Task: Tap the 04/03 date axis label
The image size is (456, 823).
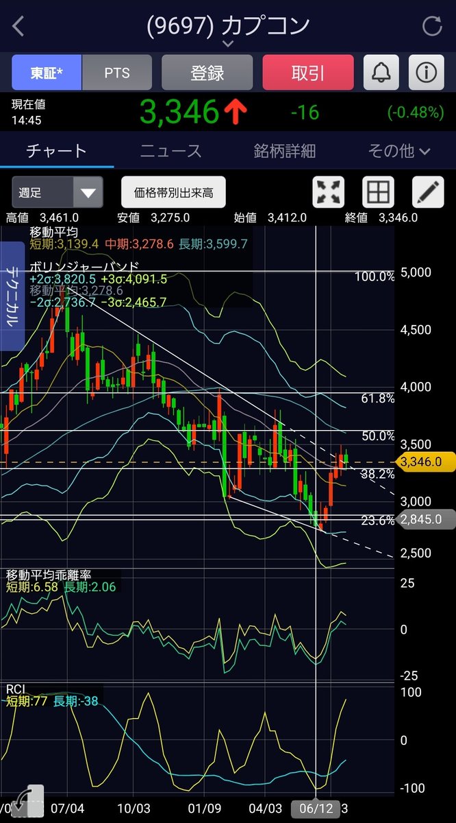Action: click(x=266, y=808)
